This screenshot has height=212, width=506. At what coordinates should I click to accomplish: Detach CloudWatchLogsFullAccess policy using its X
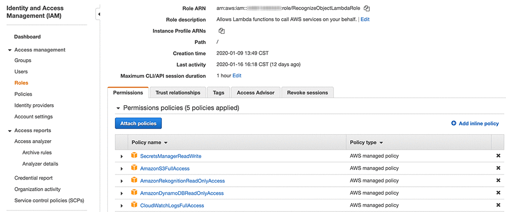(x=498, y=205)
